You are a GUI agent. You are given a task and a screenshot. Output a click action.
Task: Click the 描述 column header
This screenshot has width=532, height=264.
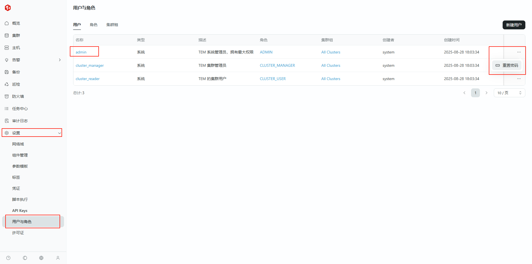click(202, 40)
